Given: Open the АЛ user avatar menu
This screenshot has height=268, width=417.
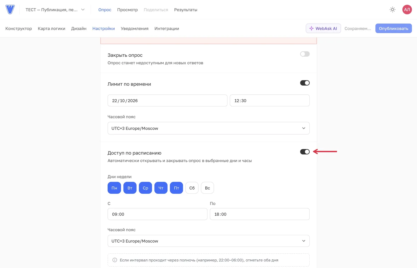Looking at the screenshot, I should (x=407, y=10).
